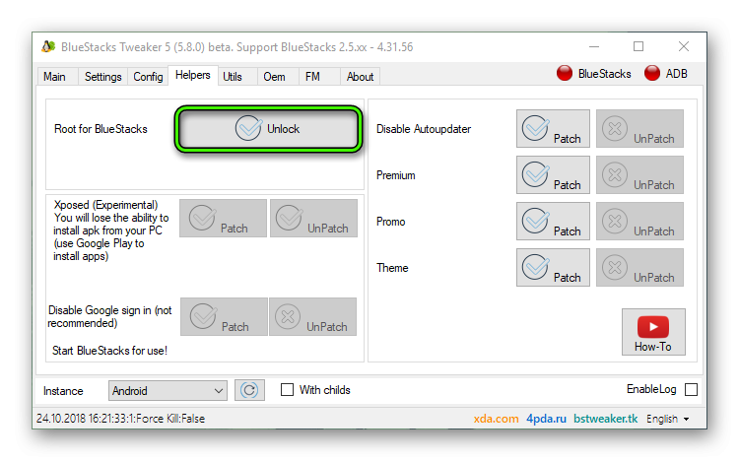The width and height of the screenshot is (739, 461).
Task: UnPatch Disable Google sign in
Action: [312, 316]
